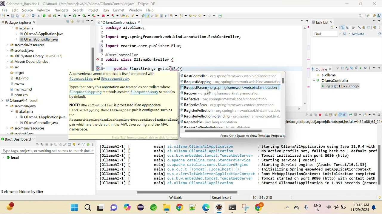Click the Windows Start button on taskbar
This screenshot has height=214, width=382.
click(74, 207)
